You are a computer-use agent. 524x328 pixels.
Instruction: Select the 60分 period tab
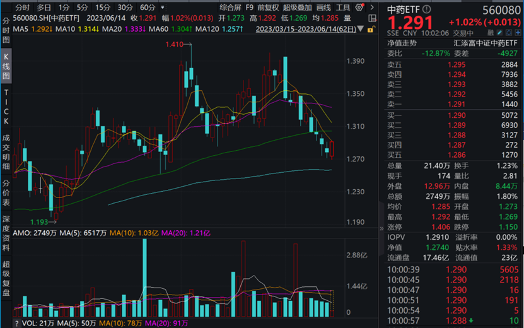pyautogui.click(x=148, y=8)
